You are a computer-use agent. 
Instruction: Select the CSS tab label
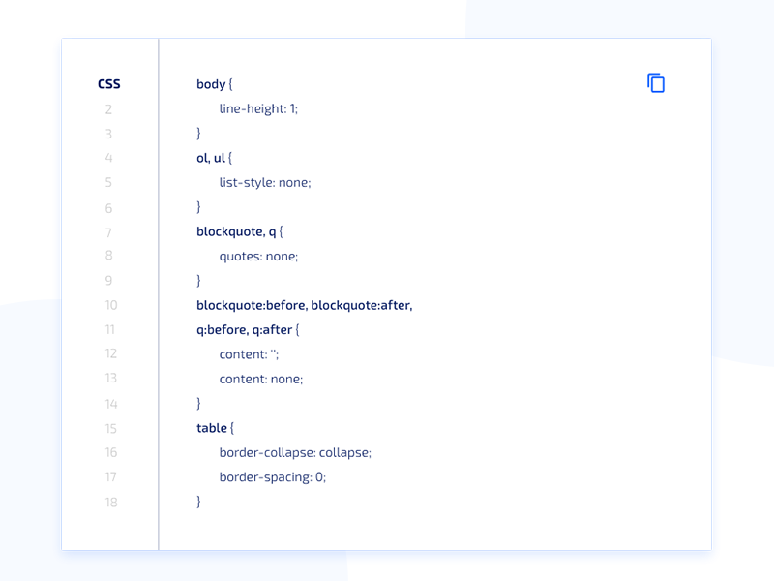click(x=108, y=84)
